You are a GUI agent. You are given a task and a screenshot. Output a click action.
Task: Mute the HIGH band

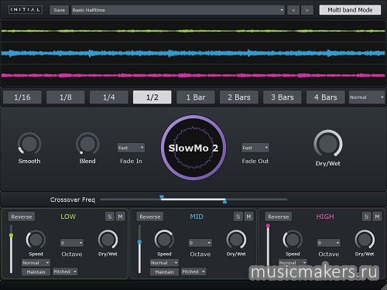tap(377, 217)
